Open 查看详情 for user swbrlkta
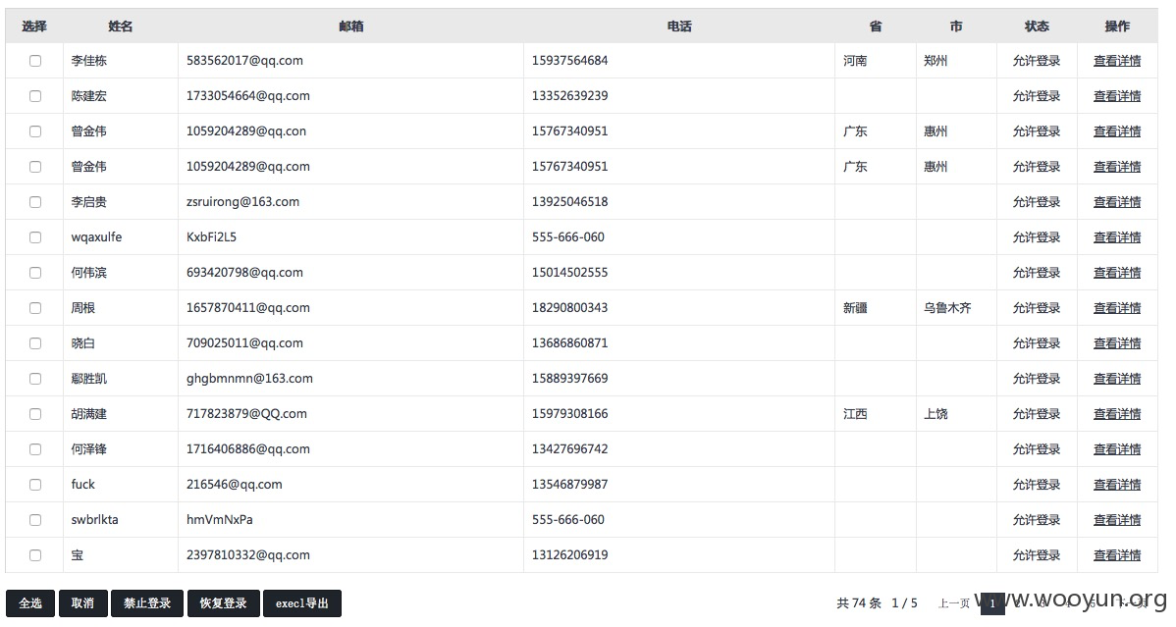Screen dimensions: 1176x627 point(1117,520)
